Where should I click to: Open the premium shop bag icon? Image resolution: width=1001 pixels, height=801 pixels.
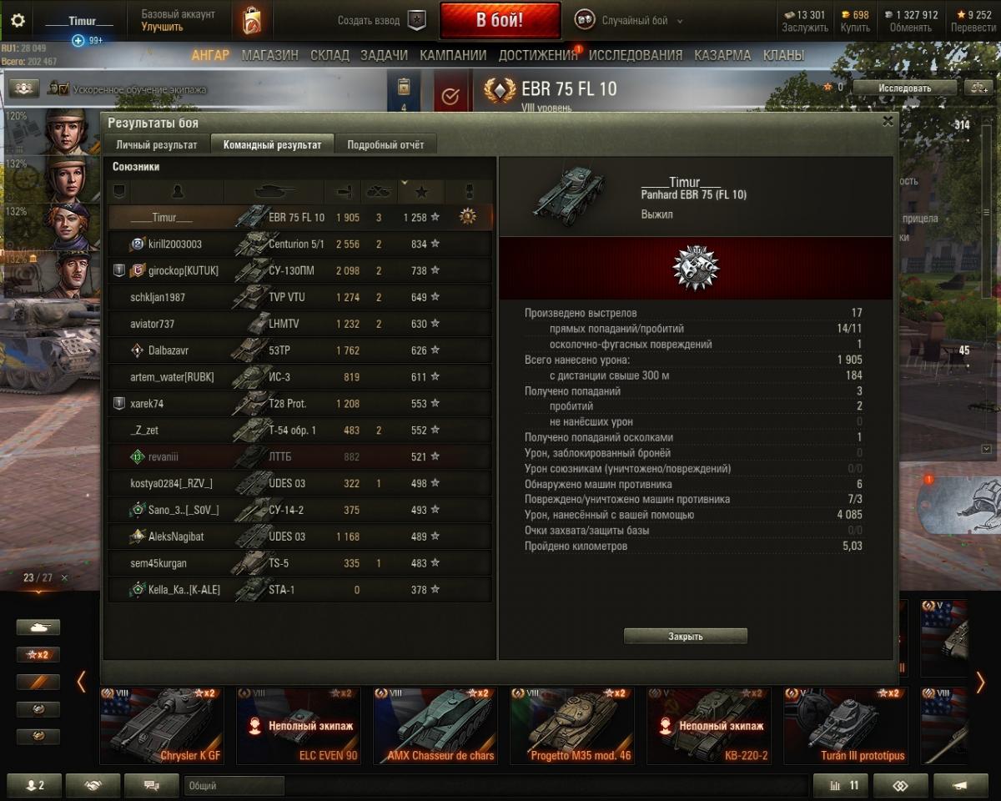(x=252, y=21)
